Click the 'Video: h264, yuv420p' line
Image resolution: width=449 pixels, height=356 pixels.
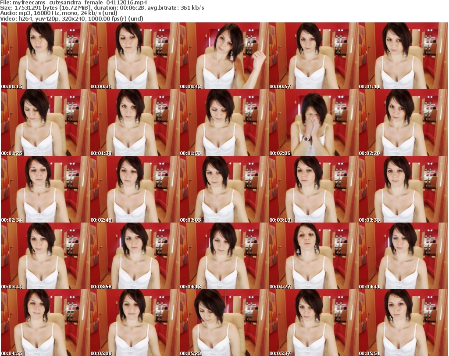71,18
